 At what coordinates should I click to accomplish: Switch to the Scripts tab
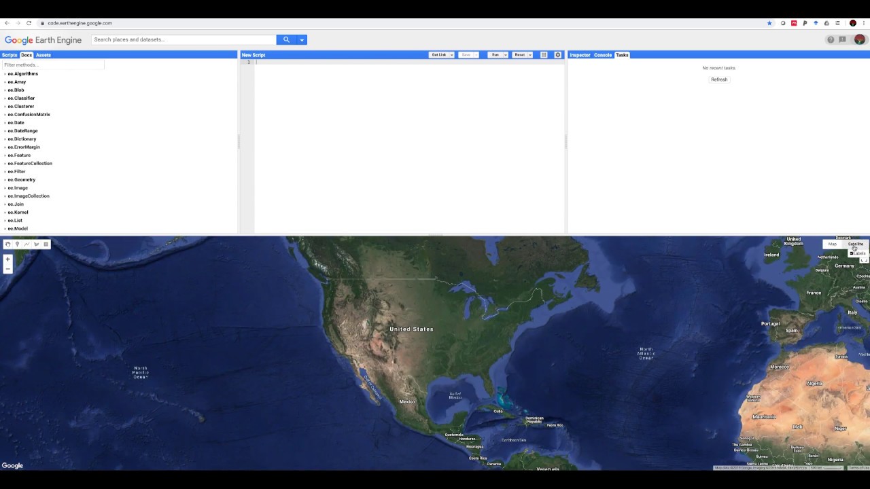click(x=10, y=55)
